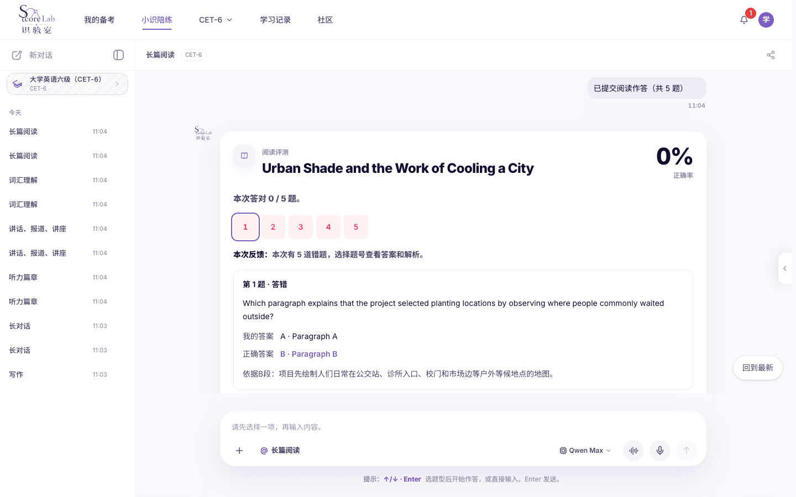Select question number 3
The image size is (796, 497).
pos(301,227)
